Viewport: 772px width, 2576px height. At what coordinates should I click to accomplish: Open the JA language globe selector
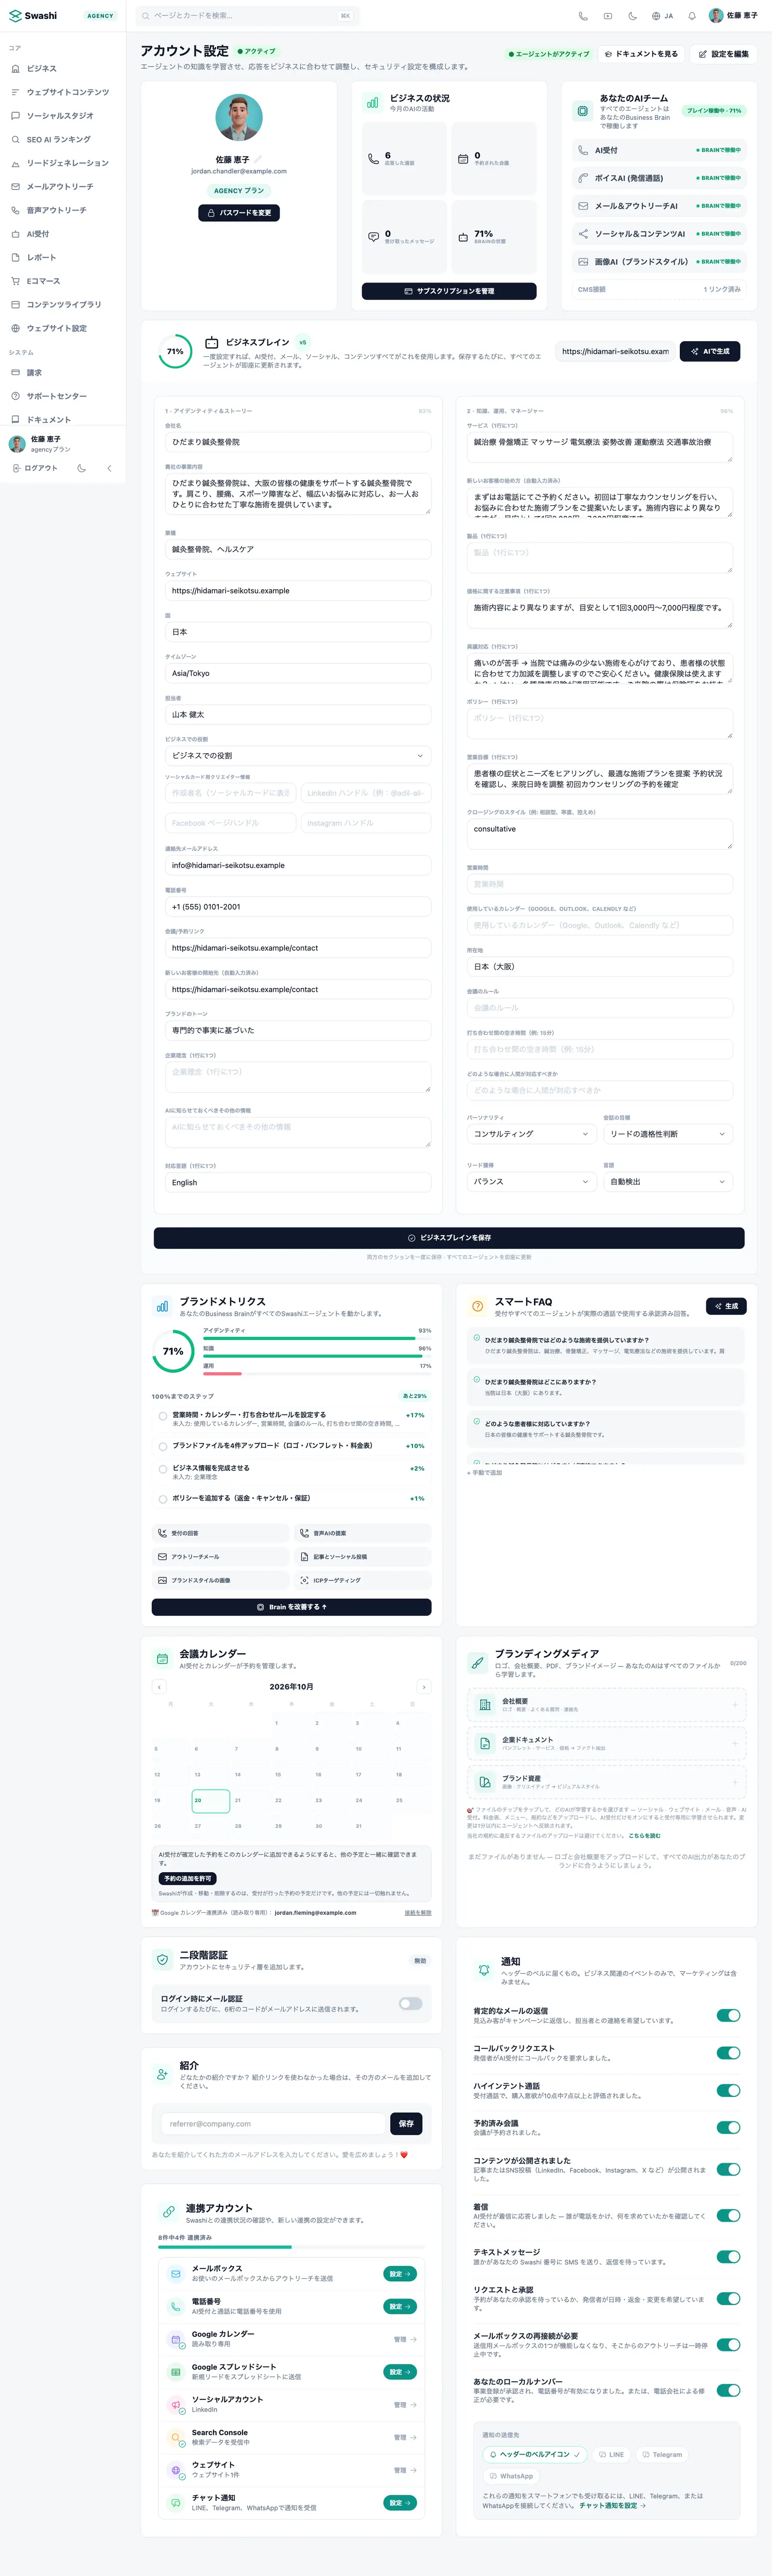pos(662,16)
